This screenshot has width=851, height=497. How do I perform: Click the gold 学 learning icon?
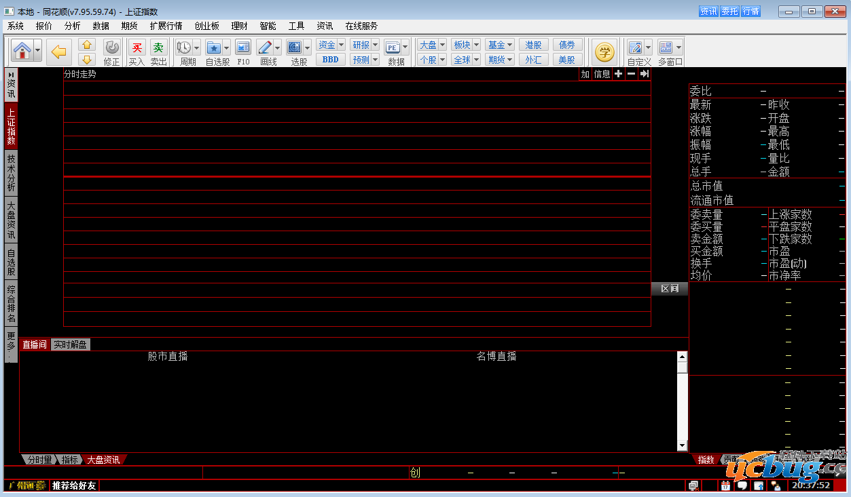click(604, 52)
